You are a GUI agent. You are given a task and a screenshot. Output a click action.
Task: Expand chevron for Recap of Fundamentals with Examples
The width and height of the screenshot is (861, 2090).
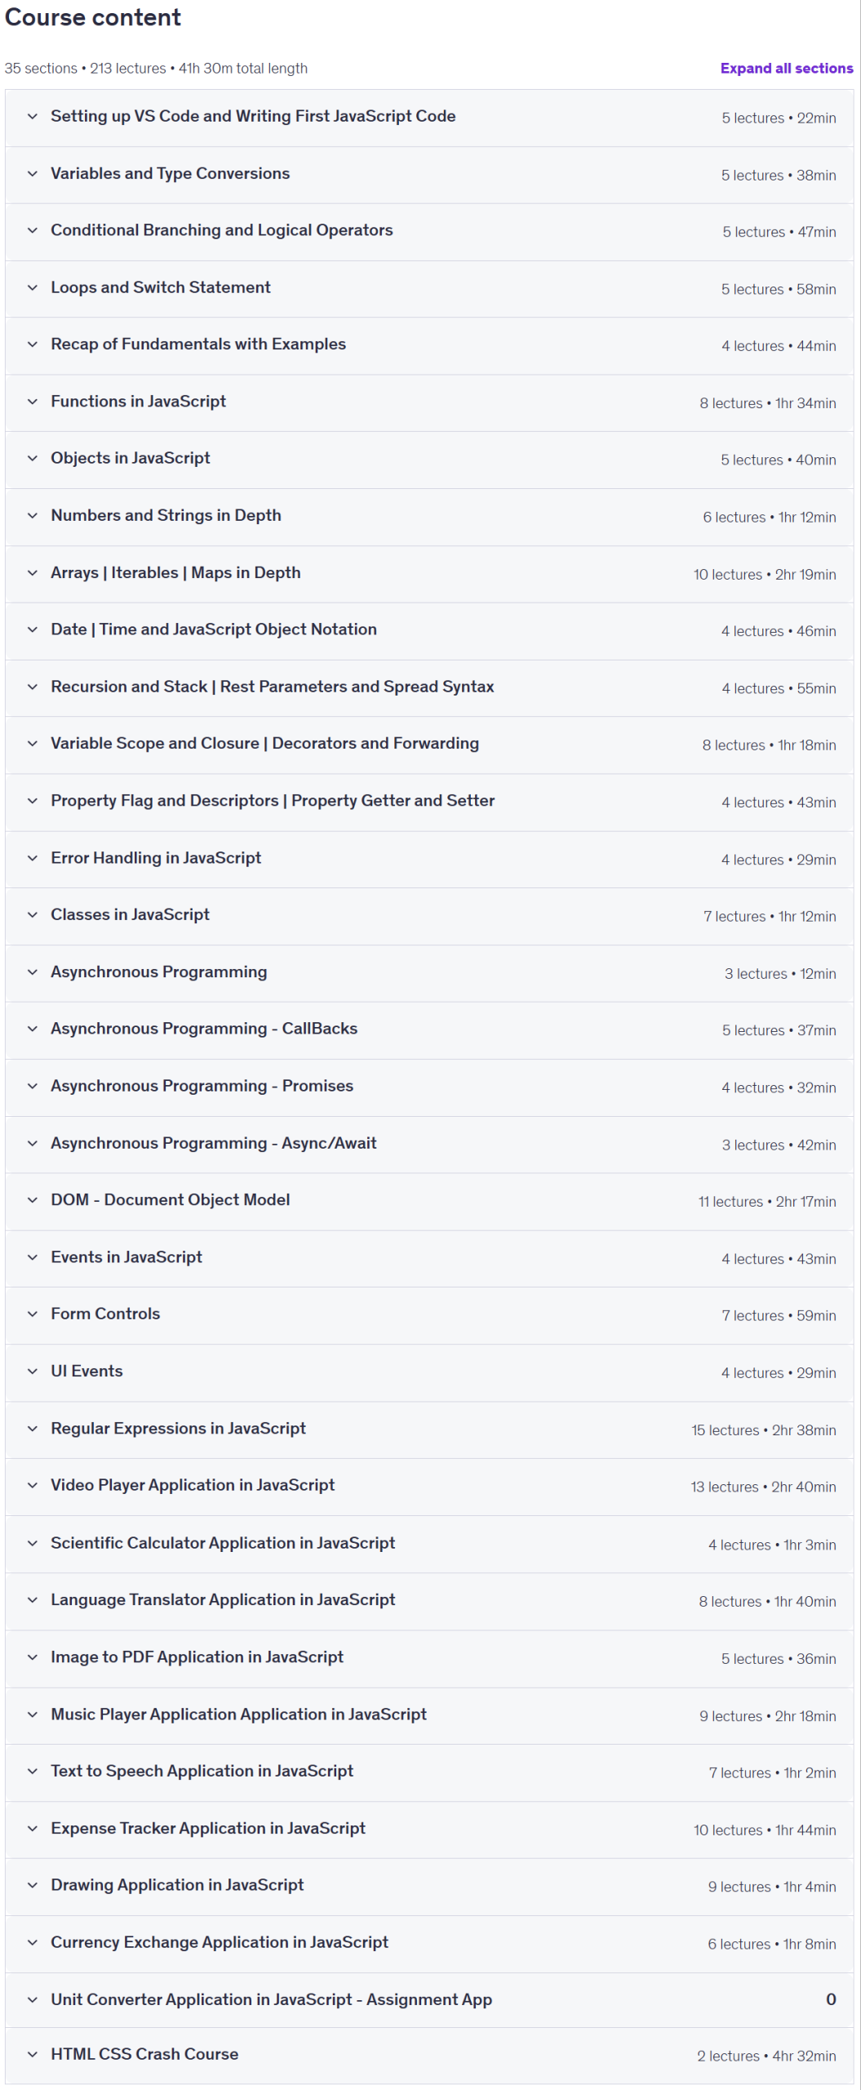33,345
